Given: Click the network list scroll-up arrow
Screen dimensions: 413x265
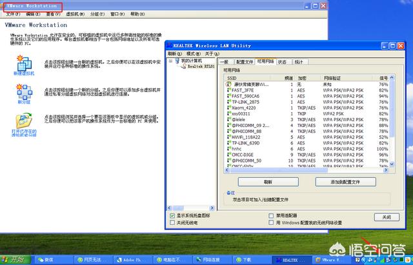Looking at the screenshot, I should [392, 77].
